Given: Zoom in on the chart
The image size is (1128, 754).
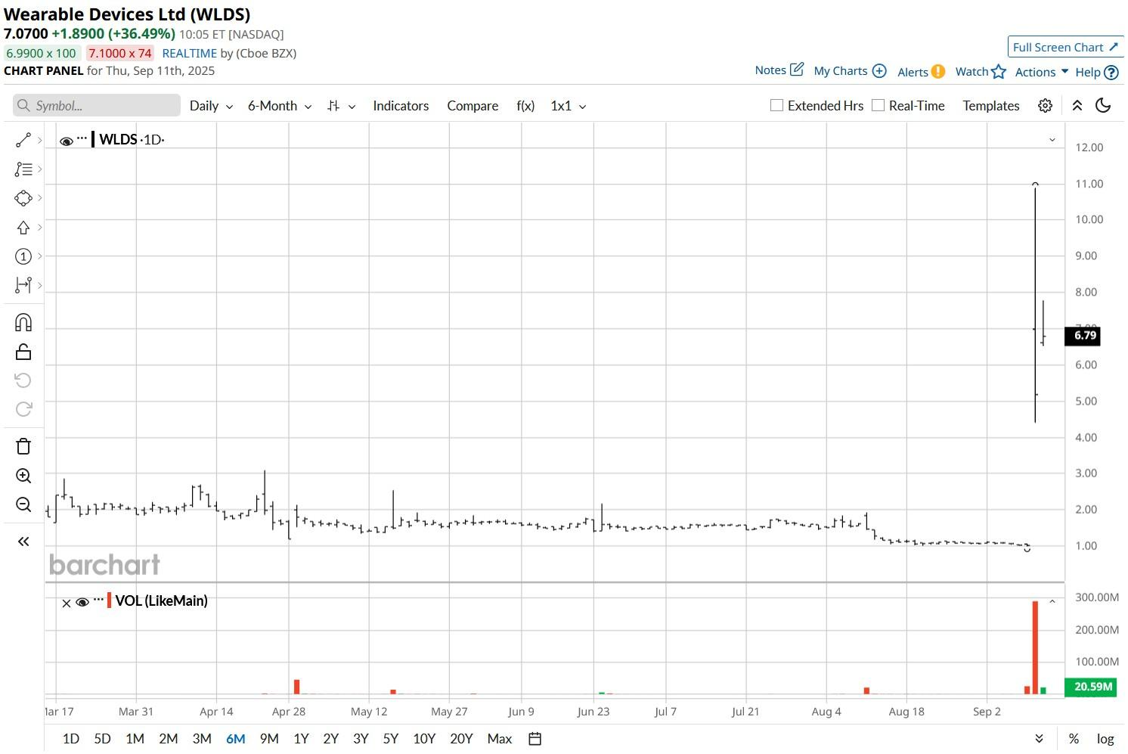Looking at the screenshot, I should coord(23,476).
